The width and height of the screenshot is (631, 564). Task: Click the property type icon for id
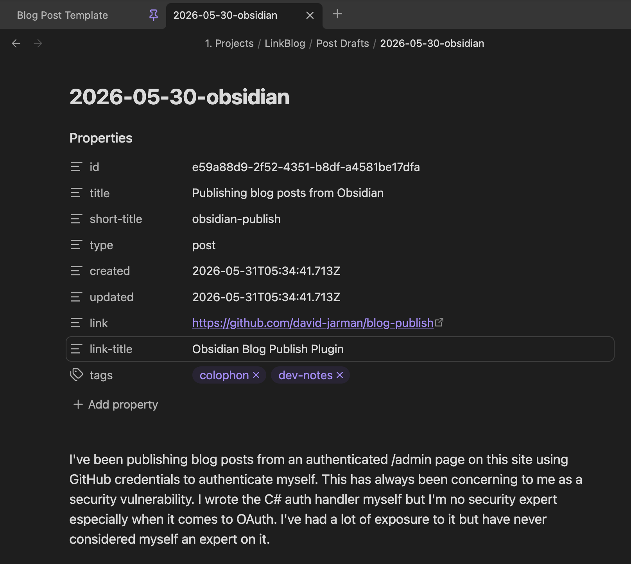[76, 167]
